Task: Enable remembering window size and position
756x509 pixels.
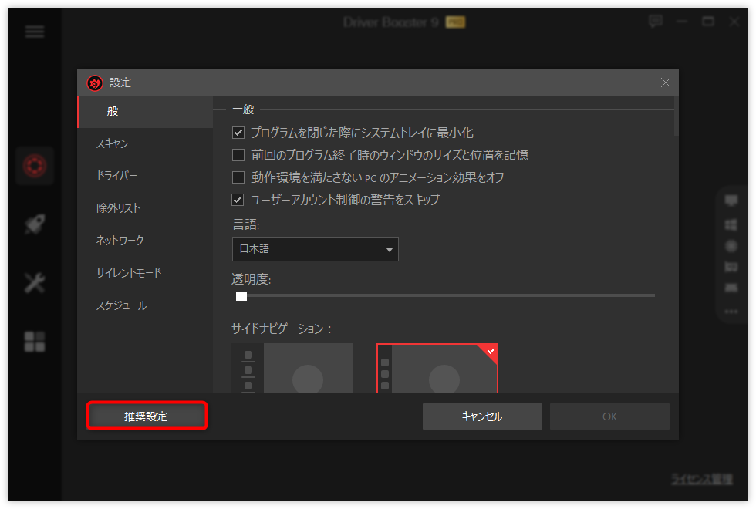Action: click(238, 155)
